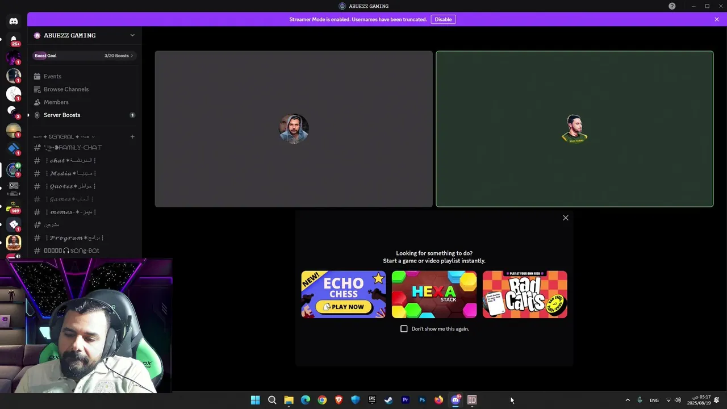727x409 pixels.
Task: Open the Events section
Action: pyautogui.click(x=85, y=76)
